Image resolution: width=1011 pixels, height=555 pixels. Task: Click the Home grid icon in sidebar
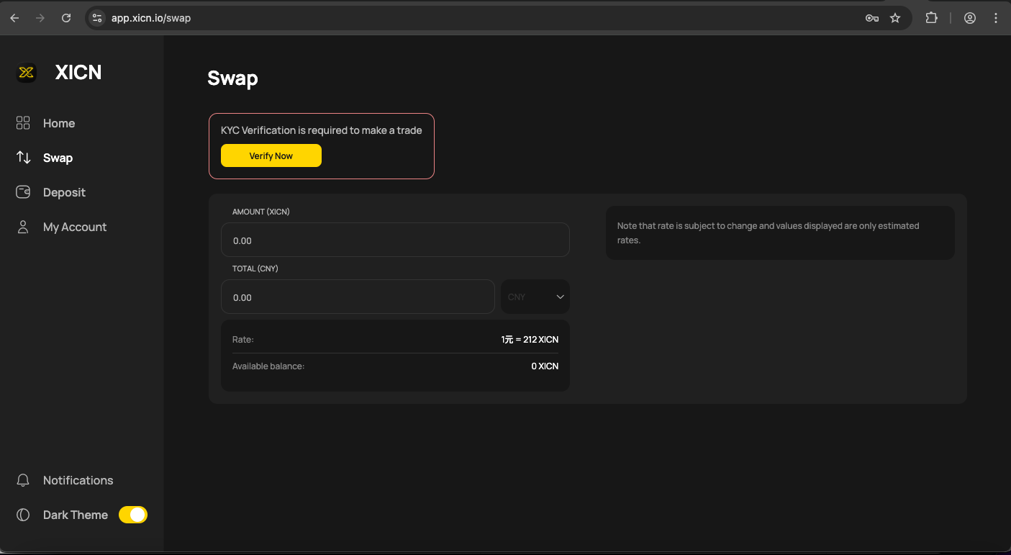tap(23, 123)
